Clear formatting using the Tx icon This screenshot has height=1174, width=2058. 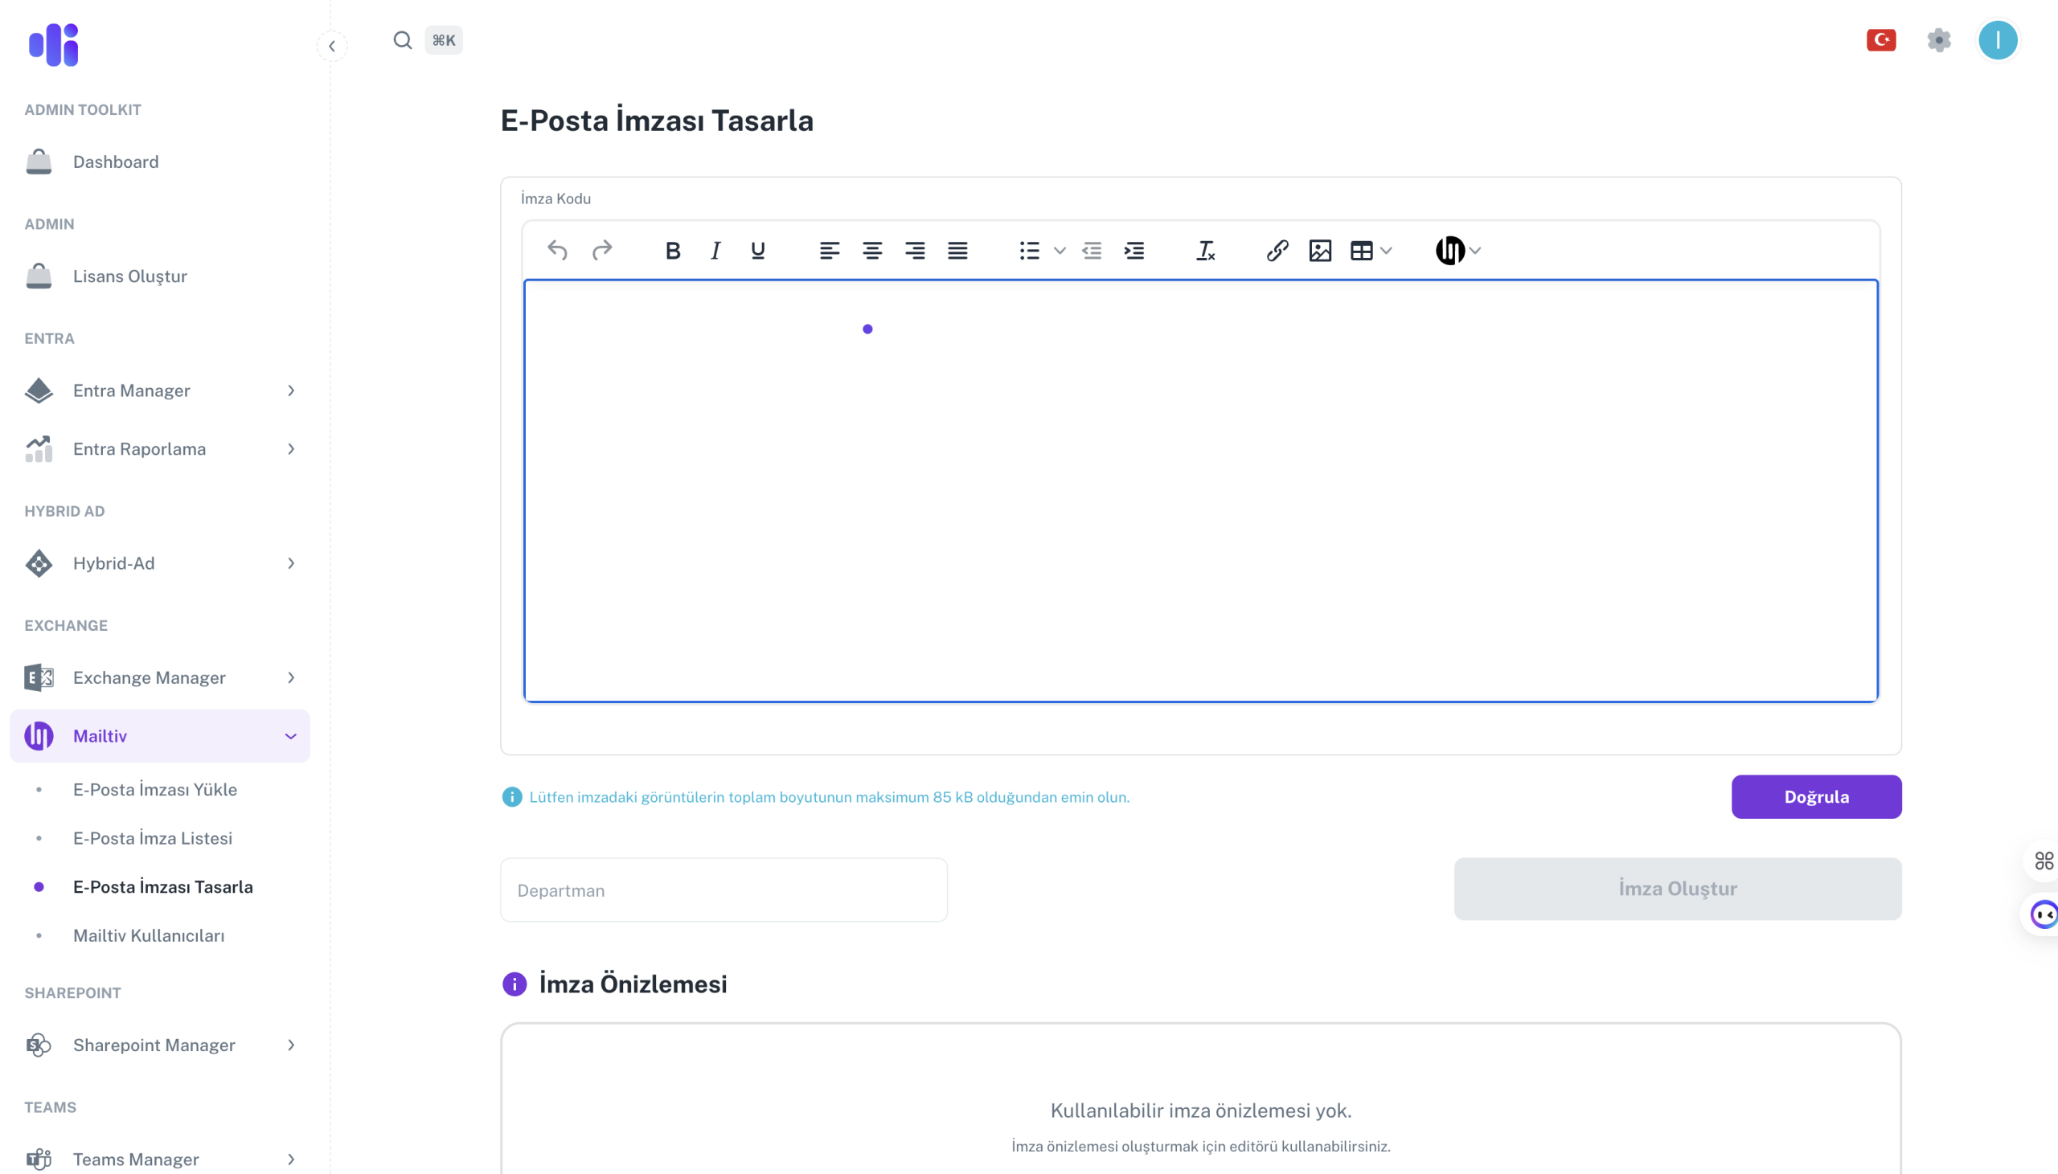click(x=1205, y=251)
